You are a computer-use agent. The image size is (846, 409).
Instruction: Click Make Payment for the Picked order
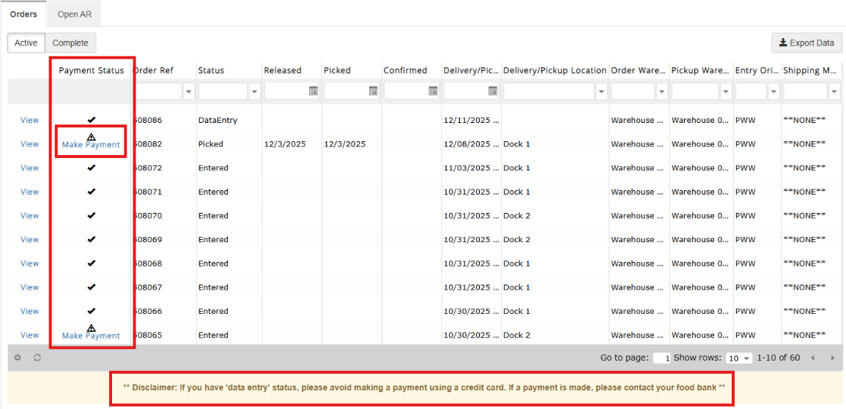point(91,145)
